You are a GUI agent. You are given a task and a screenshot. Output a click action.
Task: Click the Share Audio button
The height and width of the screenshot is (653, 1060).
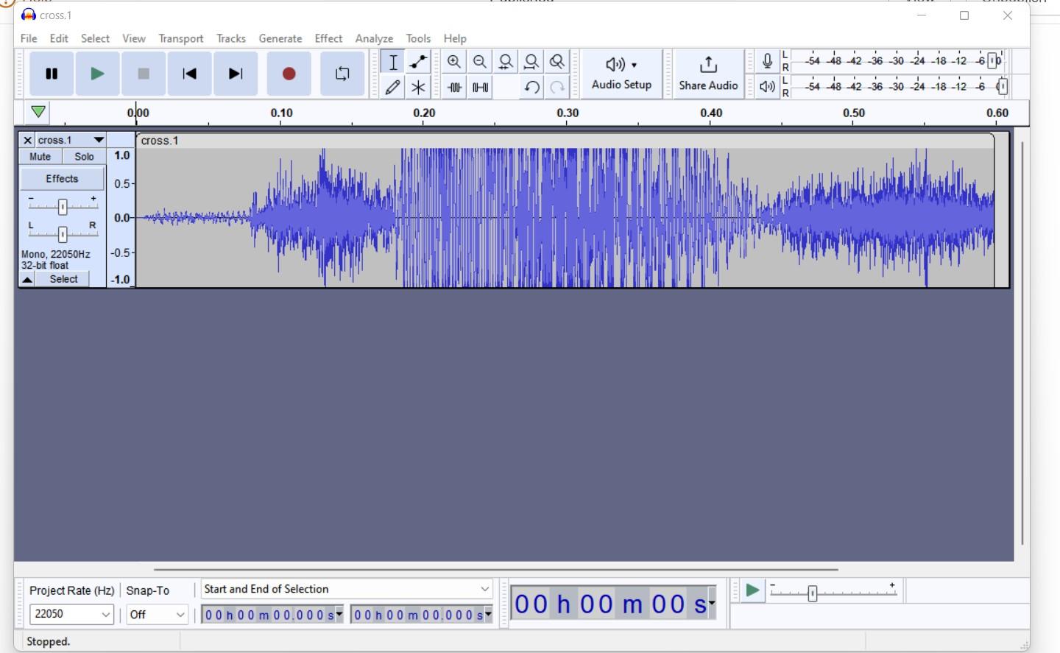(x=708, y=74)
